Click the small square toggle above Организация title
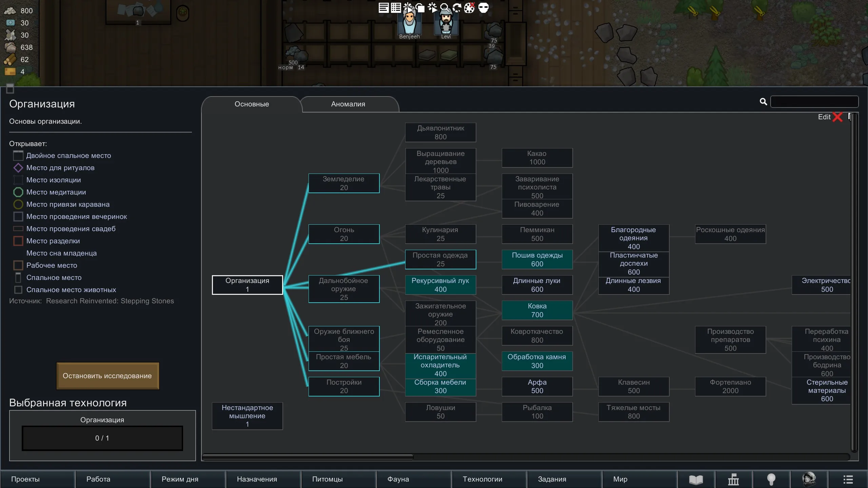Viewport: 868px width, 488px height. point(10,89)
